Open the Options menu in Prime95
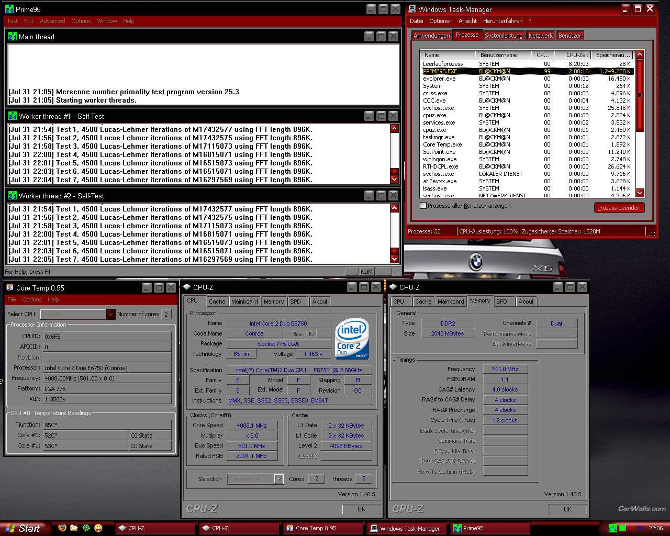 (x=81, y=21)
